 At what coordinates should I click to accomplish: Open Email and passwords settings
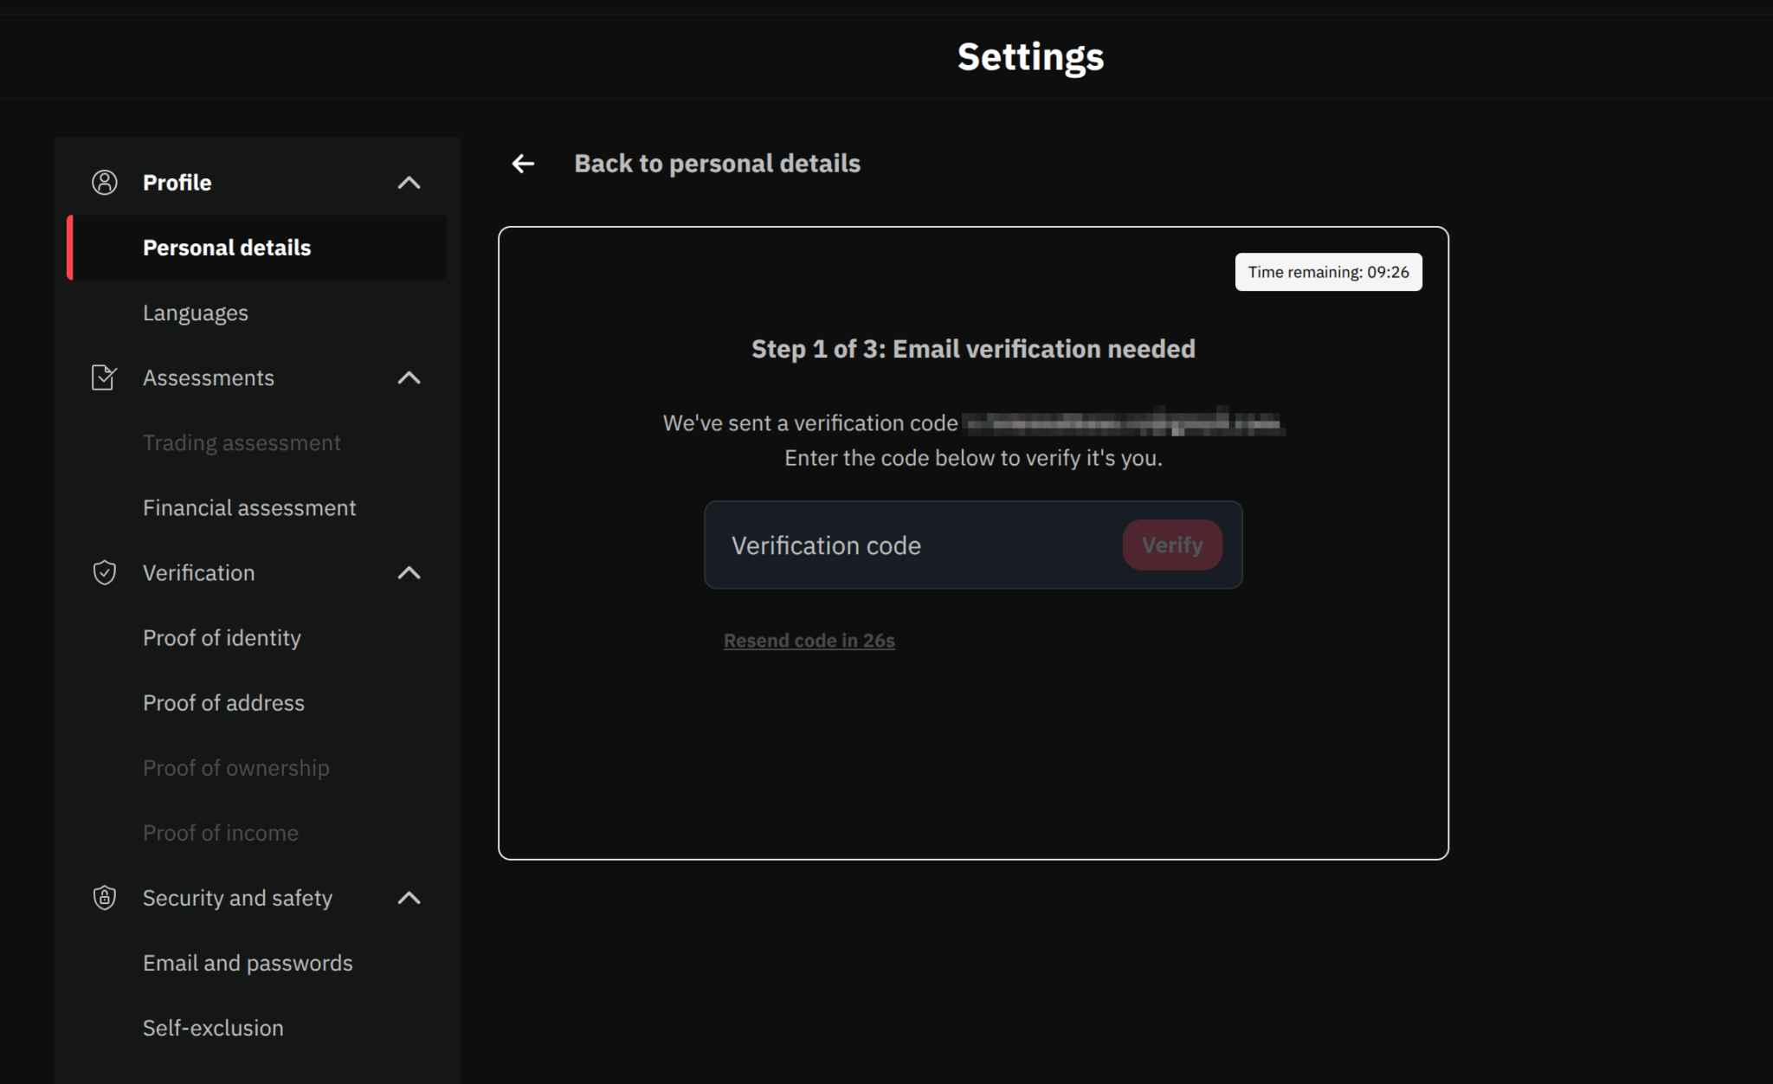(x=248, y=963)
